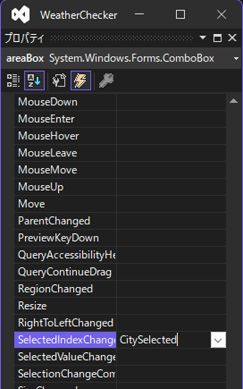Click the Visual Studio logo icon
The width and height of the screenshot is (243, 389).
pos(21,15)
